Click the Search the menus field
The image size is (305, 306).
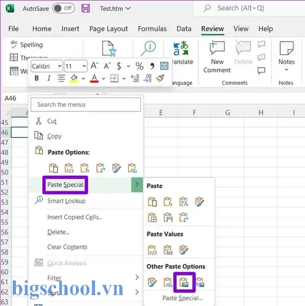tap(86, 105)
